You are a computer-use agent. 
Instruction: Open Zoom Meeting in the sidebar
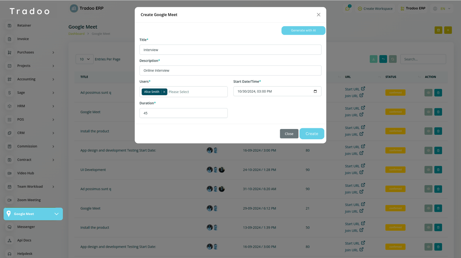tap(29, 200)
